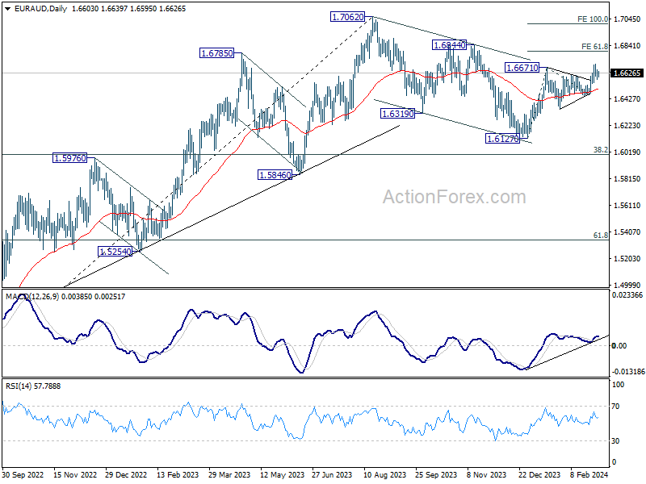
Task: Click the EURAUD,Daily chart title
Action: click(x=41, y=9)
